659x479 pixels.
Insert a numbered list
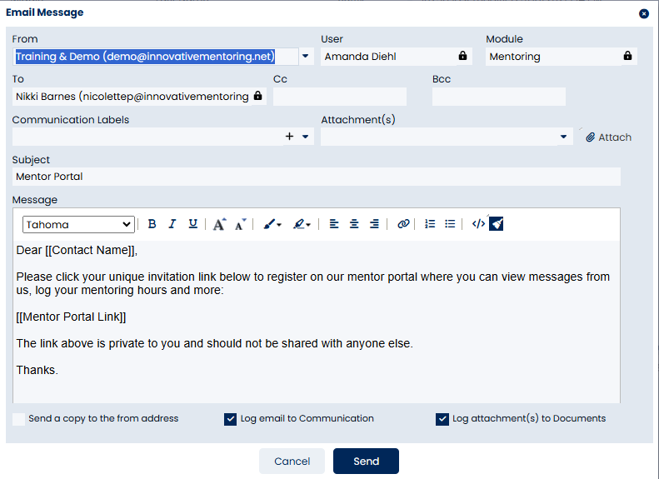click(430, 224)
